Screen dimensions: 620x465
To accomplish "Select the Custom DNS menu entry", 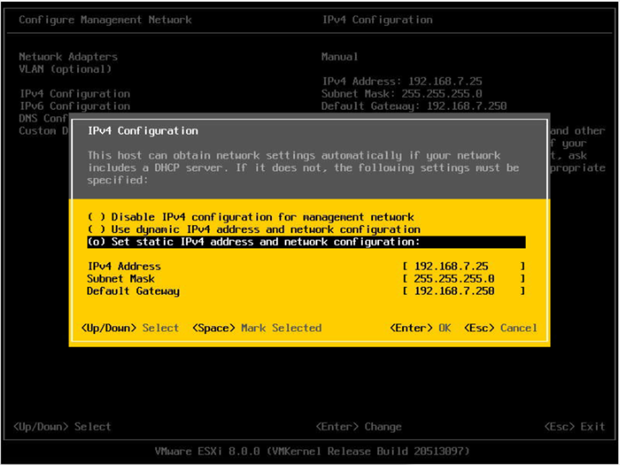I will pos(43,131).
